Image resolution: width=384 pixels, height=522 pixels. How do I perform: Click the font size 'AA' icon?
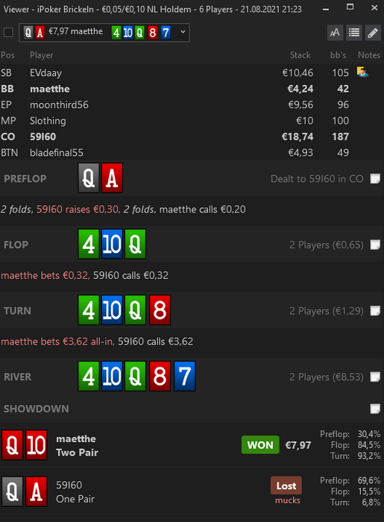coord(335,33)
